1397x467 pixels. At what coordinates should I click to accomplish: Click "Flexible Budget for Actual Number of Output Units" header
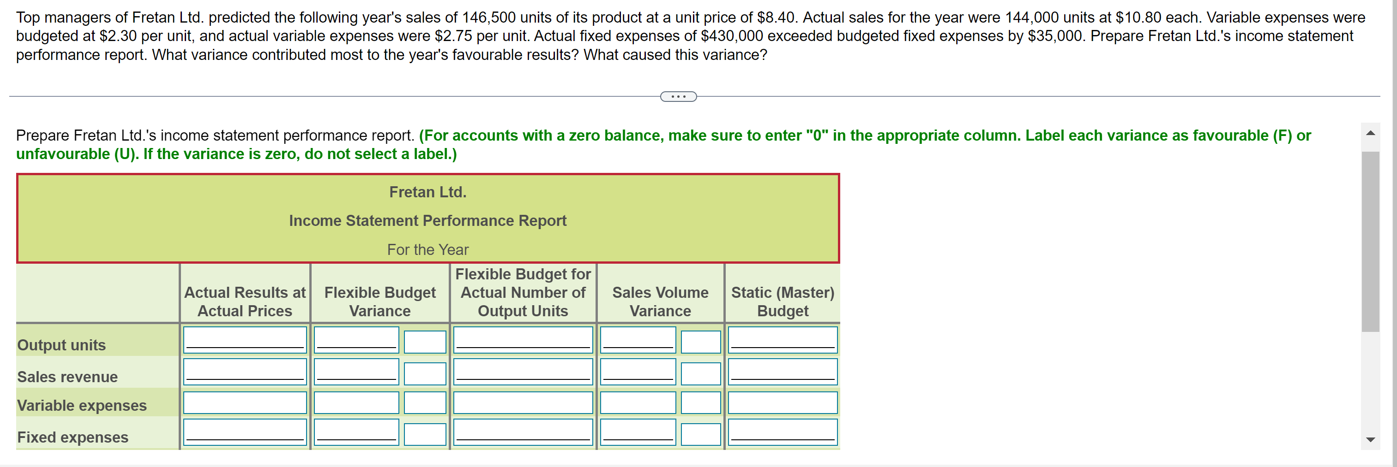[x=523, y=293]
